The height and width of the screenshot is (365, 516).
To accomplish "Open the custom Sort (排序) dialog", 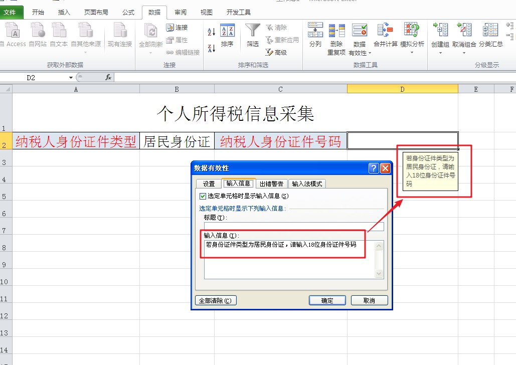I will [x=227, y=35].
